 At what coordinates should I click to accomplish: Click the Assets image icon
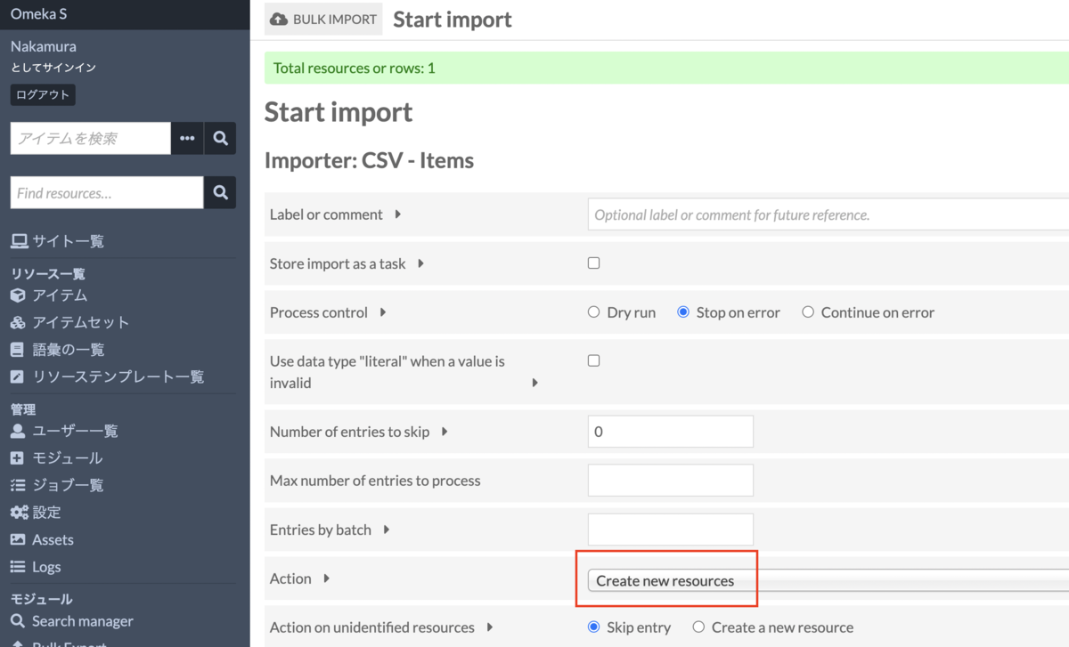[x=18, y=540]
